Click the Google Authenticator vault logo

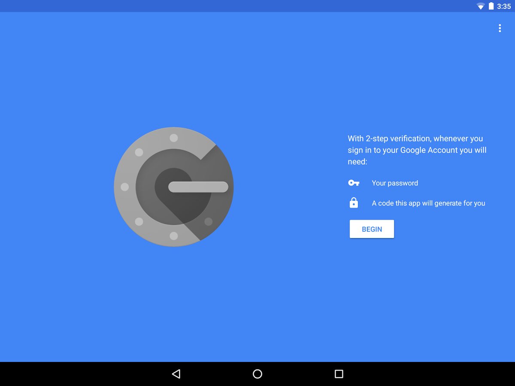pos(174,187)
